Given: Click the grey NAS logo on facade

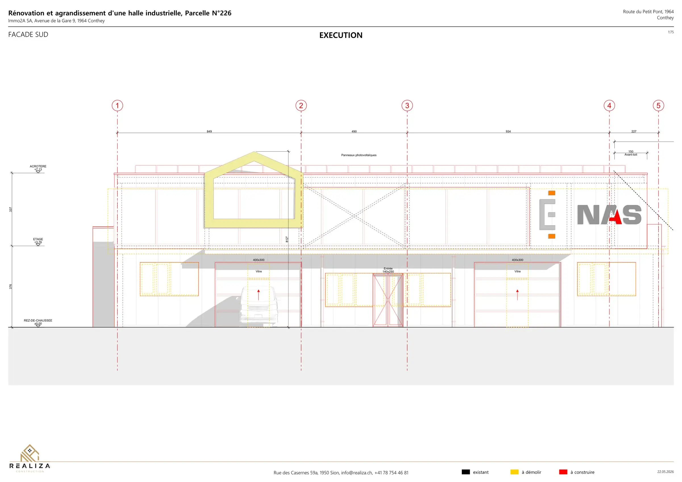Looking at the screenshot, I should (x=609, y=214).
